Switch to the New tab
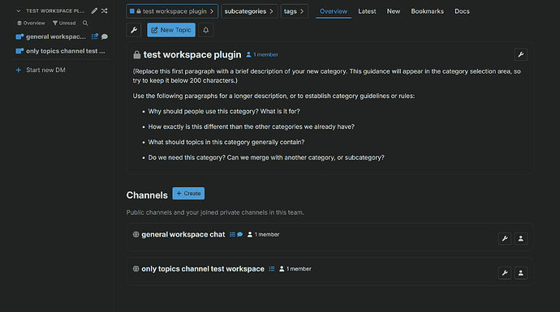The height and width of the screenshot is (312, 560). [x=393, y=11]
